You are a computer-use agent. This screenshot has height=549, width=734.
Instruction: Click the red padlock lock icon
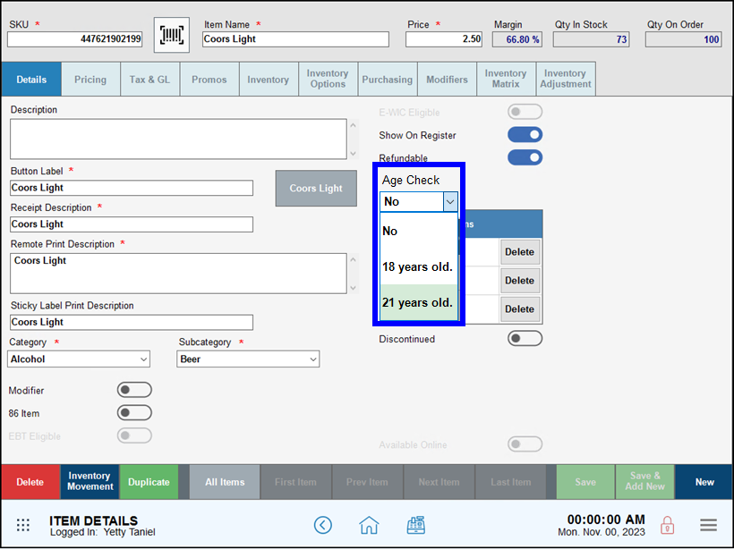click(x=667, y=525)
